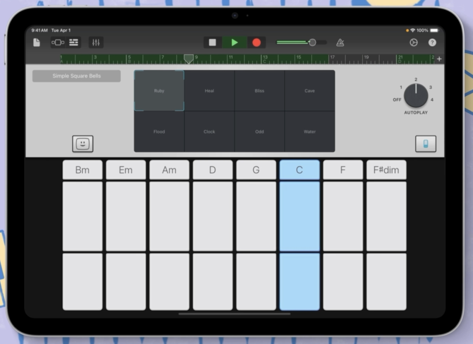Choose the Water sound preset
Image resolution: width=473 pixels, height=344 pixels.
click(x=309, y=132)
